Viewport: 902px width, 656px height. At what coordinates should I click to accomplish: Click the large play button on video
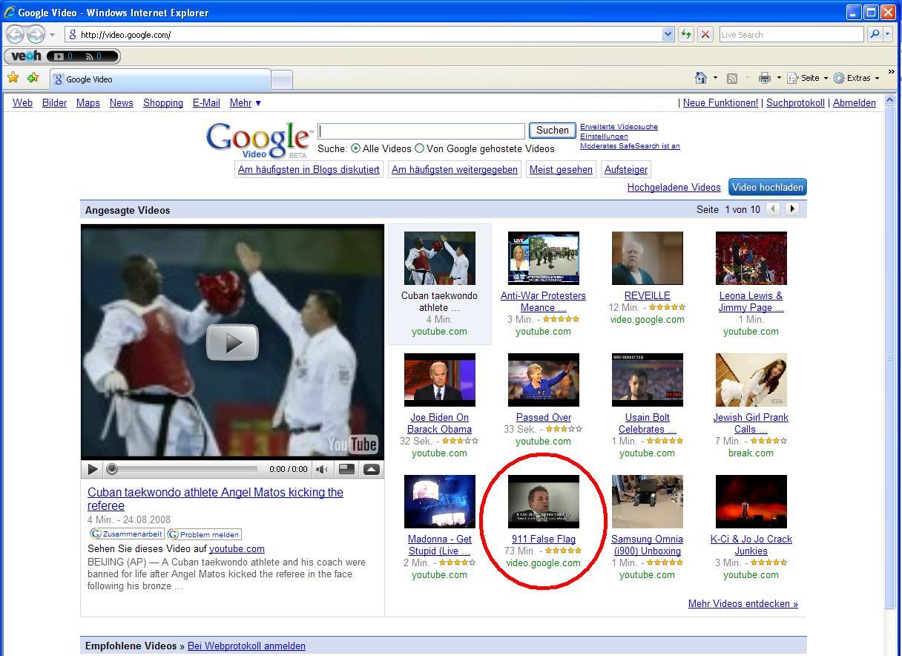232,342
